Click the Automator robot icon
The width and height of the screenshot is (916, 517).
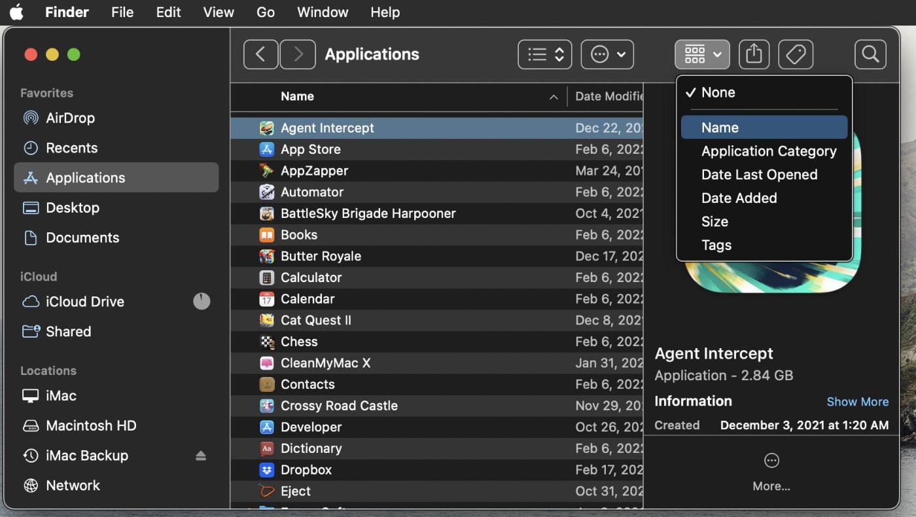click(266, 192)
